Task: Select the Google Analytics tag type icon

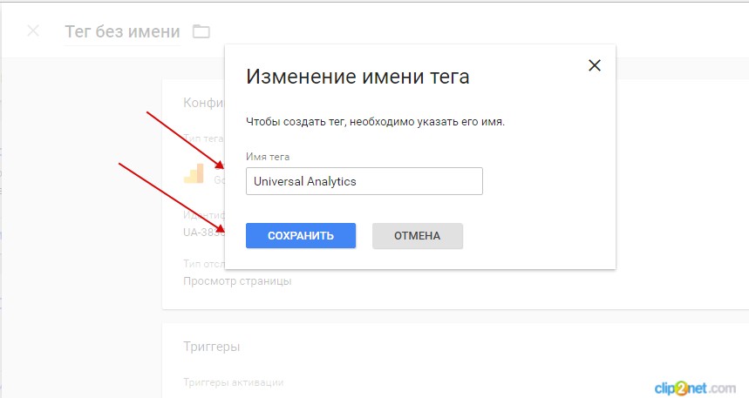Action: coord(194,173)
